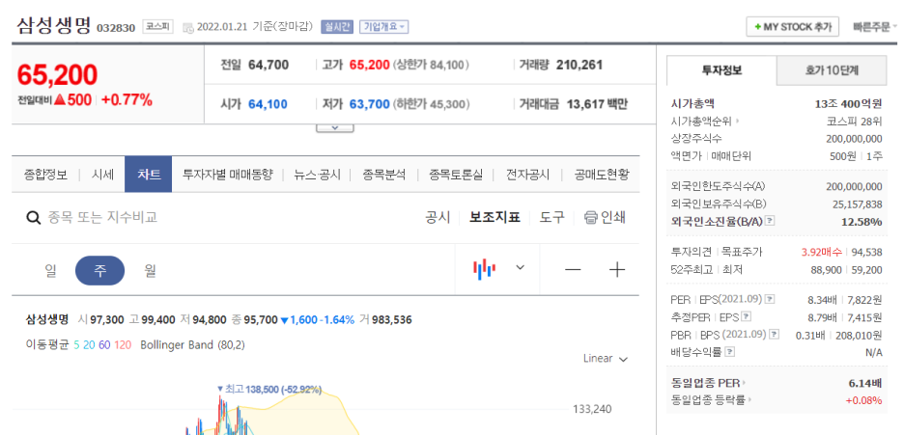Select the 일 daily chart period
Screen dimensions: 904x435
51,270
